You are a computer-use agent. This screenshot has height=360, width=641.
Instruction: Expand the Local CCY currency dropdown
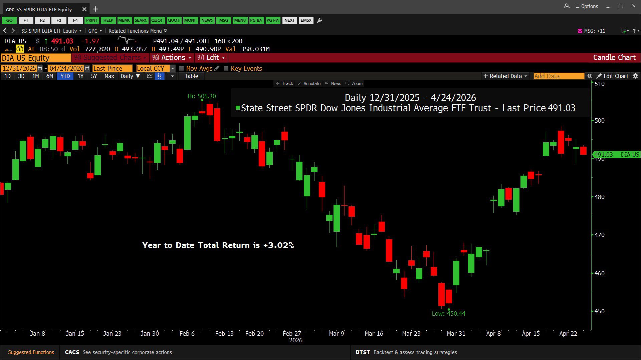(173, 68)
